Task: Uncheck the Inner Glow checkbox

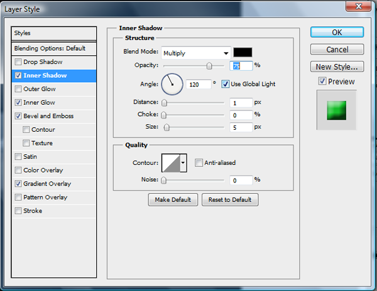Action: point(18,102)
